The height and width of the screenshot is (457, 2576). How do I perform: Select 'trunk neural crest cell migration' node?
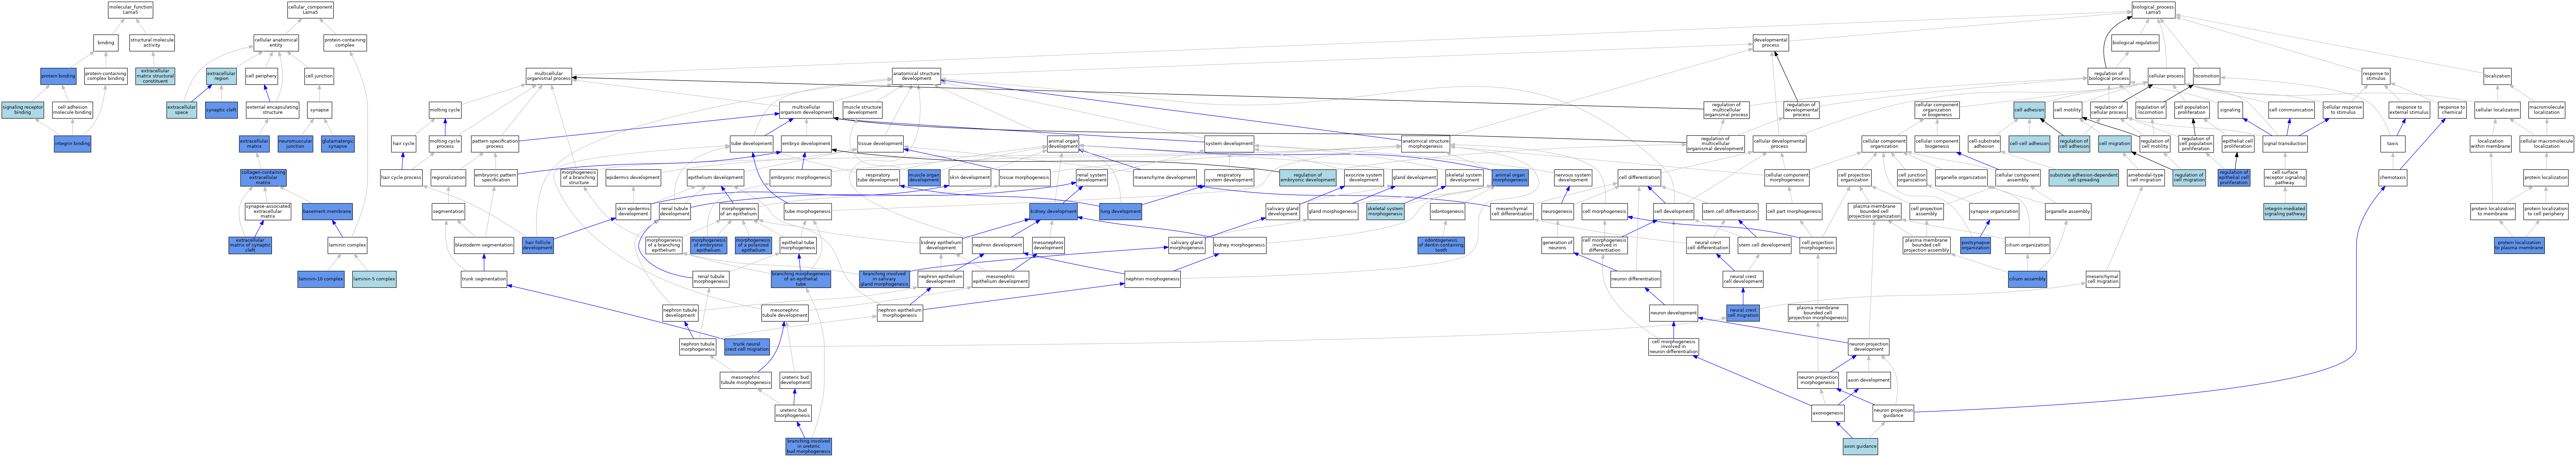click(x=747, y=347)
